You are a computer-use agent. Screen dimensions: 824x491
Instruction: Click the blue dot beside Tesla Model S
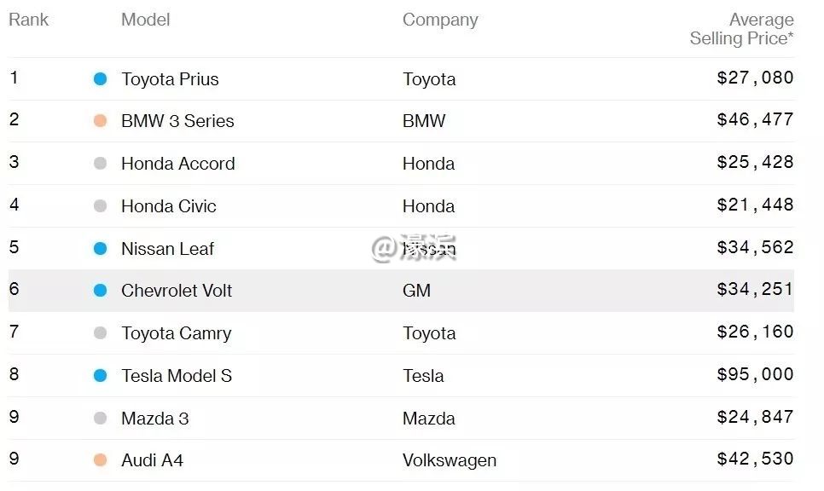pos(100,376)
